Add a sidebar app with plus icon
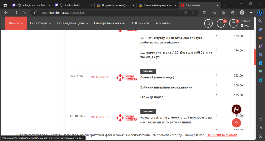The height and width of the screenshot is (141, 265). click(260, 89)
